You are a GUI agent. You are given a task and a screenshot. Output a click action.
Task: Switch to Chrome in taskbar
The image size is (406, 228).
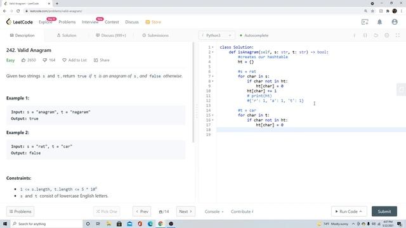160,224
